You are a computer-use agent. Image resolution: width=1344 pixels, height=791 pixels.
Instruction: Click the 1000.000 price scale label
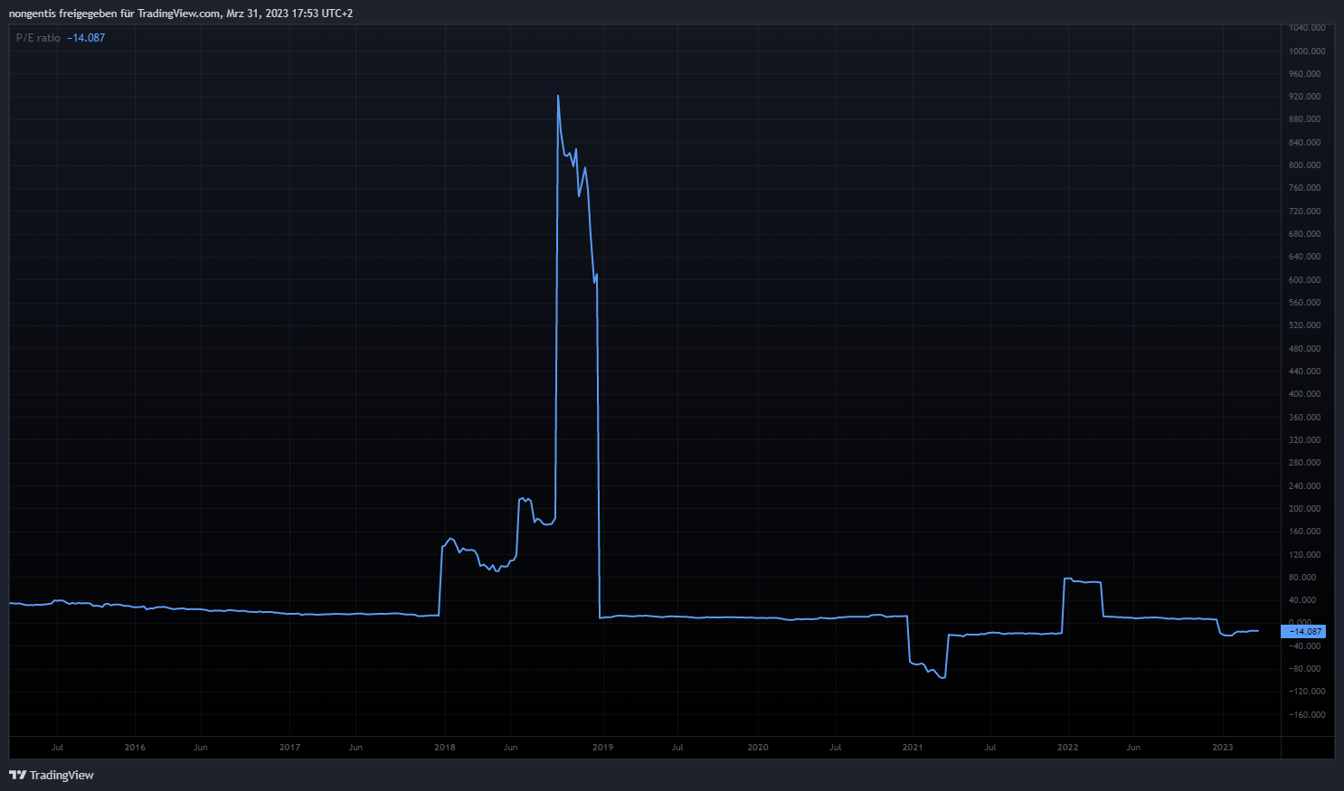1307,52
